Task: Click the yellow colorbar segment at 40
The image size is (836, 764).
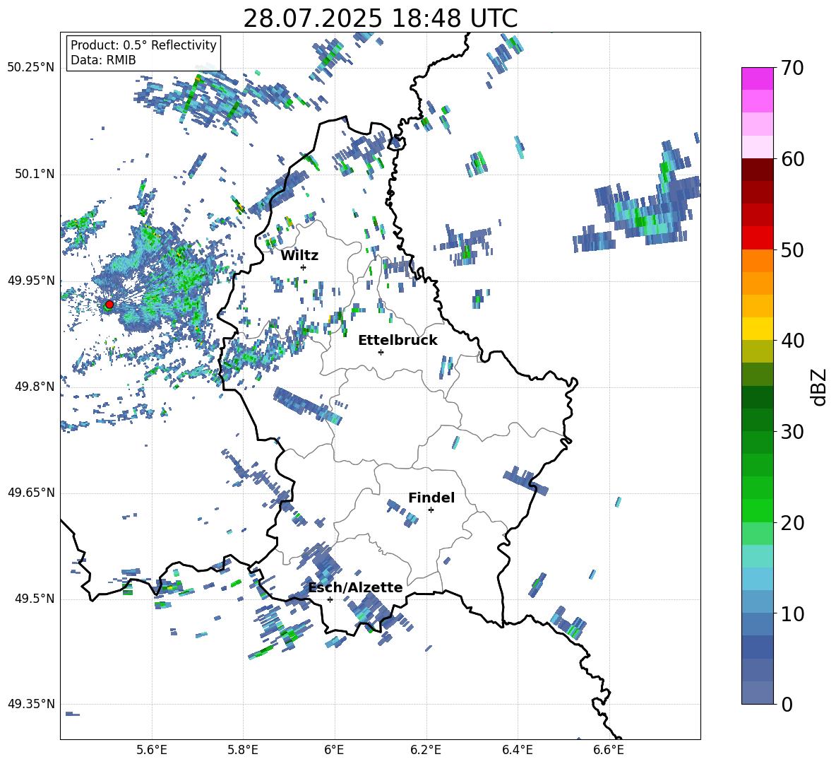Action: tap(757, 329)
